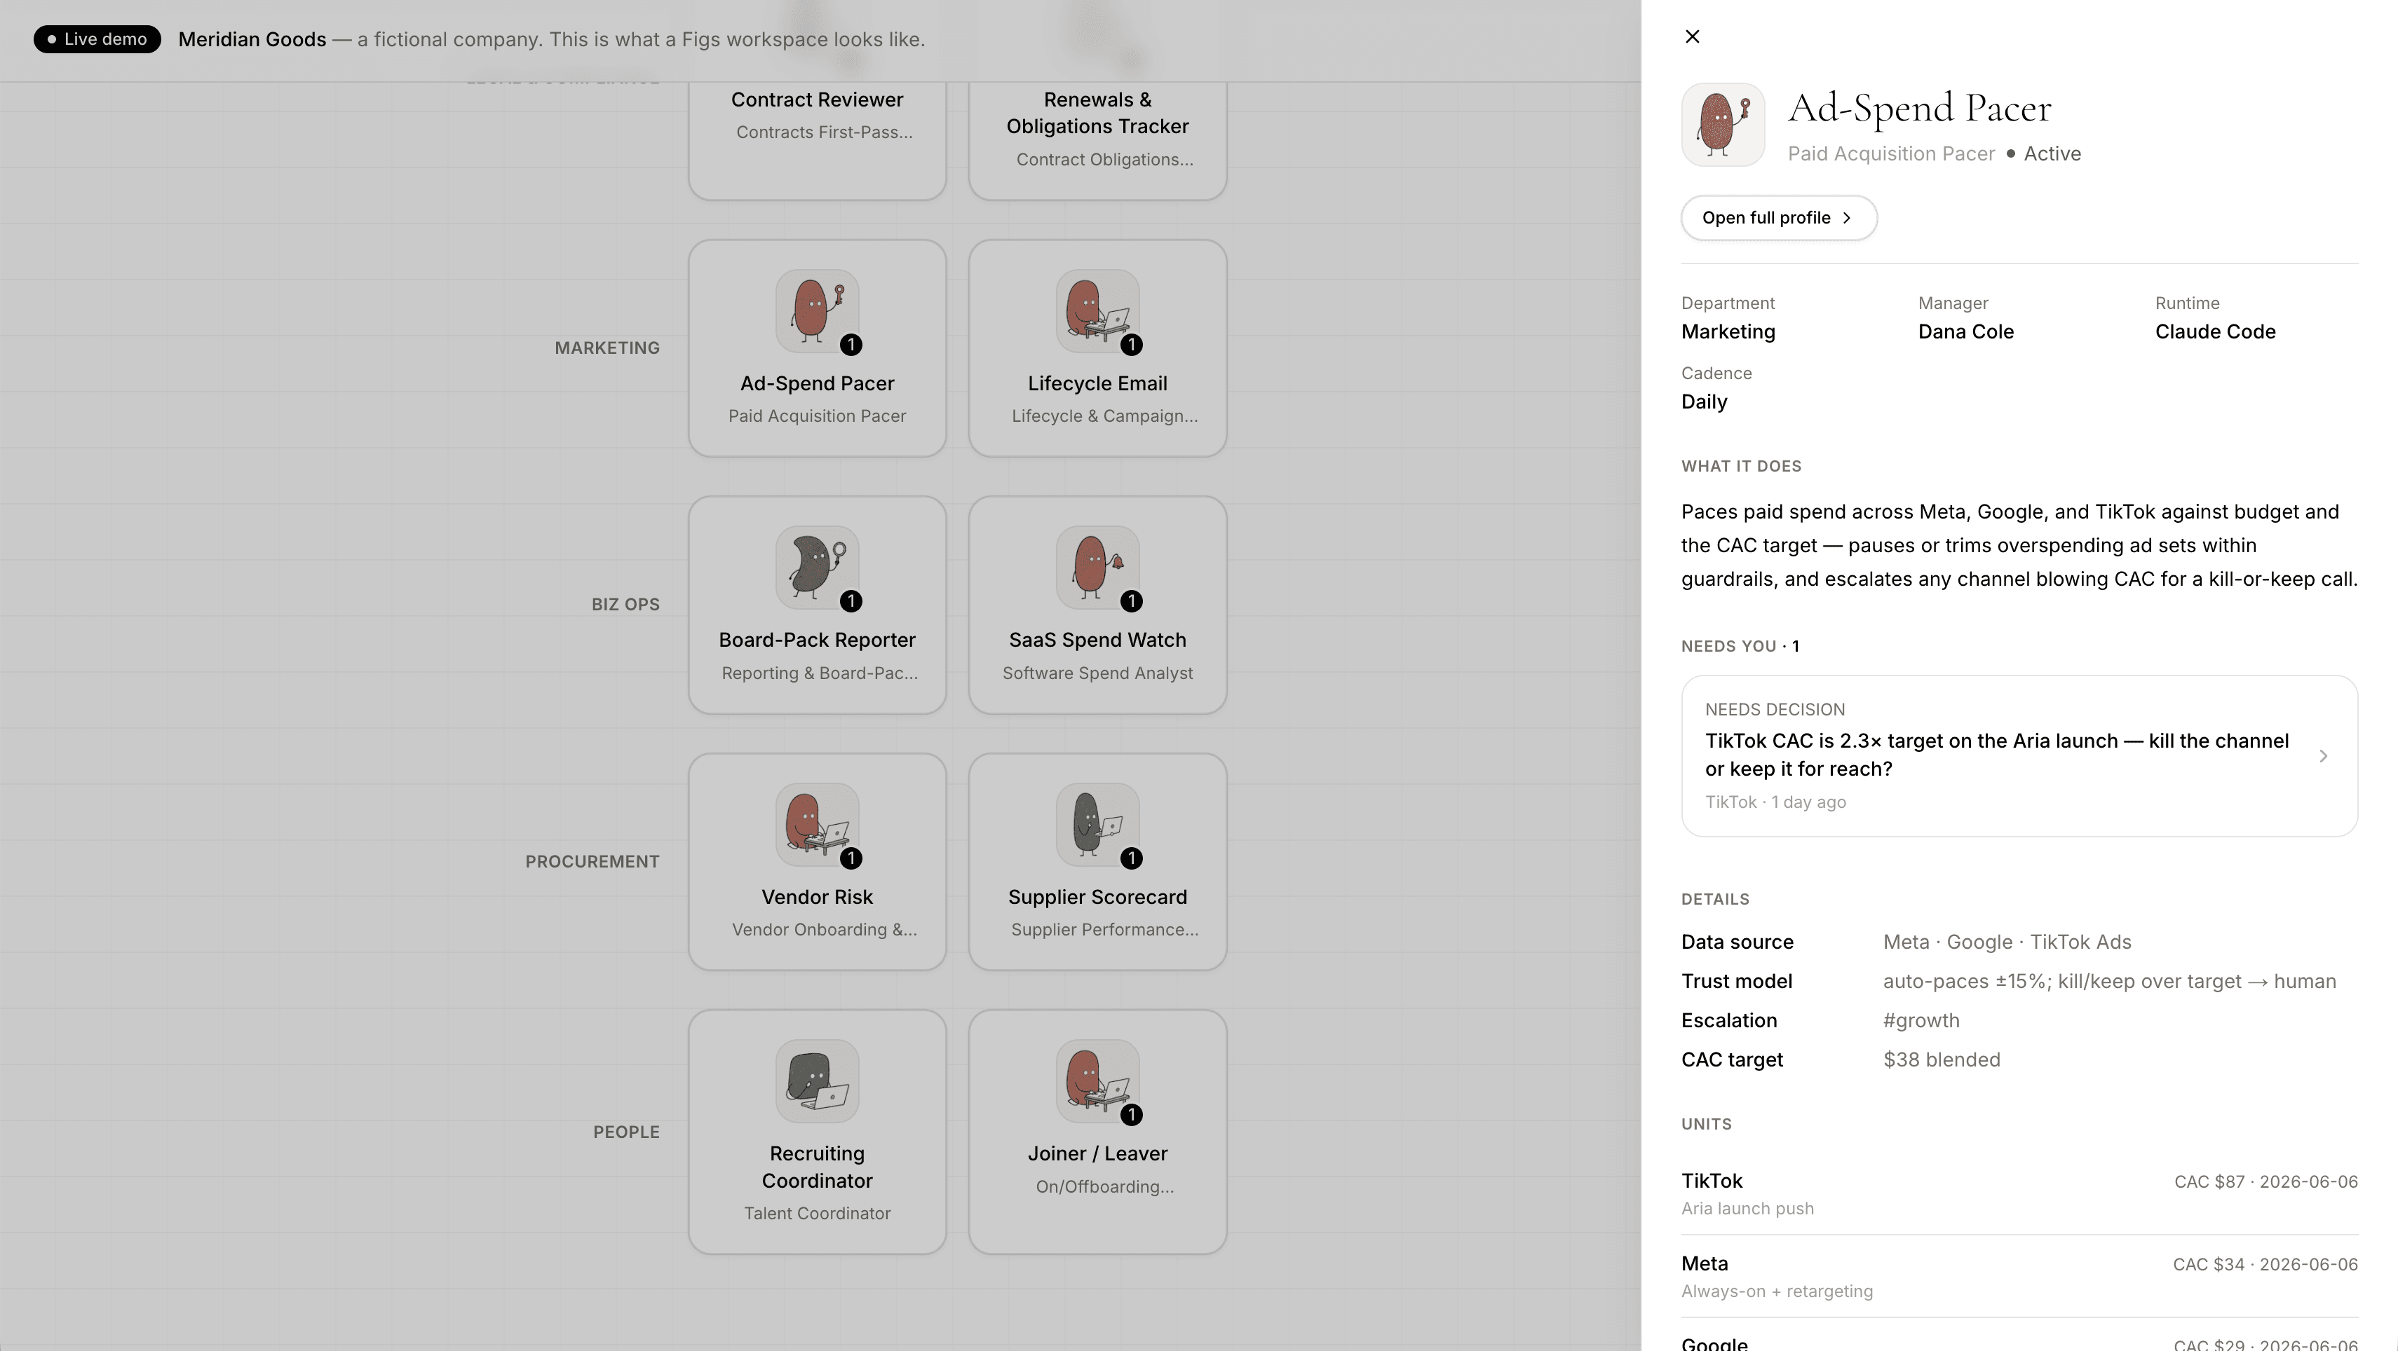Click the NEEDS YOU section heading
2398x1351 pixels.
coord(1739,646)
